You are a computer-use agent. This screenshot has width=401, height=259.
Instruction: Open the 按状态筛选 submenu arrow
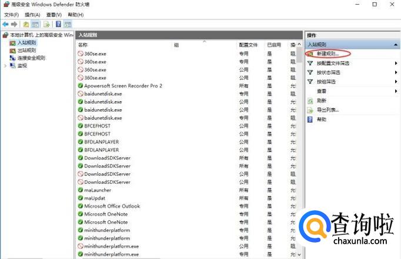click(396, 73)
